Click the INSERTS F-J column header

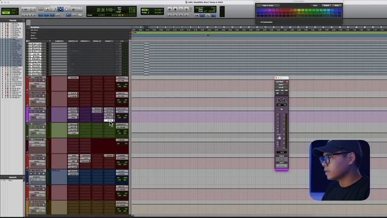tap(85, 41)
